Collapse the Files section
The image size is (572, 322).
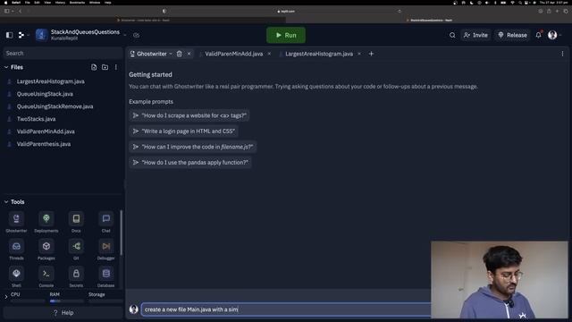pos(6,67)
